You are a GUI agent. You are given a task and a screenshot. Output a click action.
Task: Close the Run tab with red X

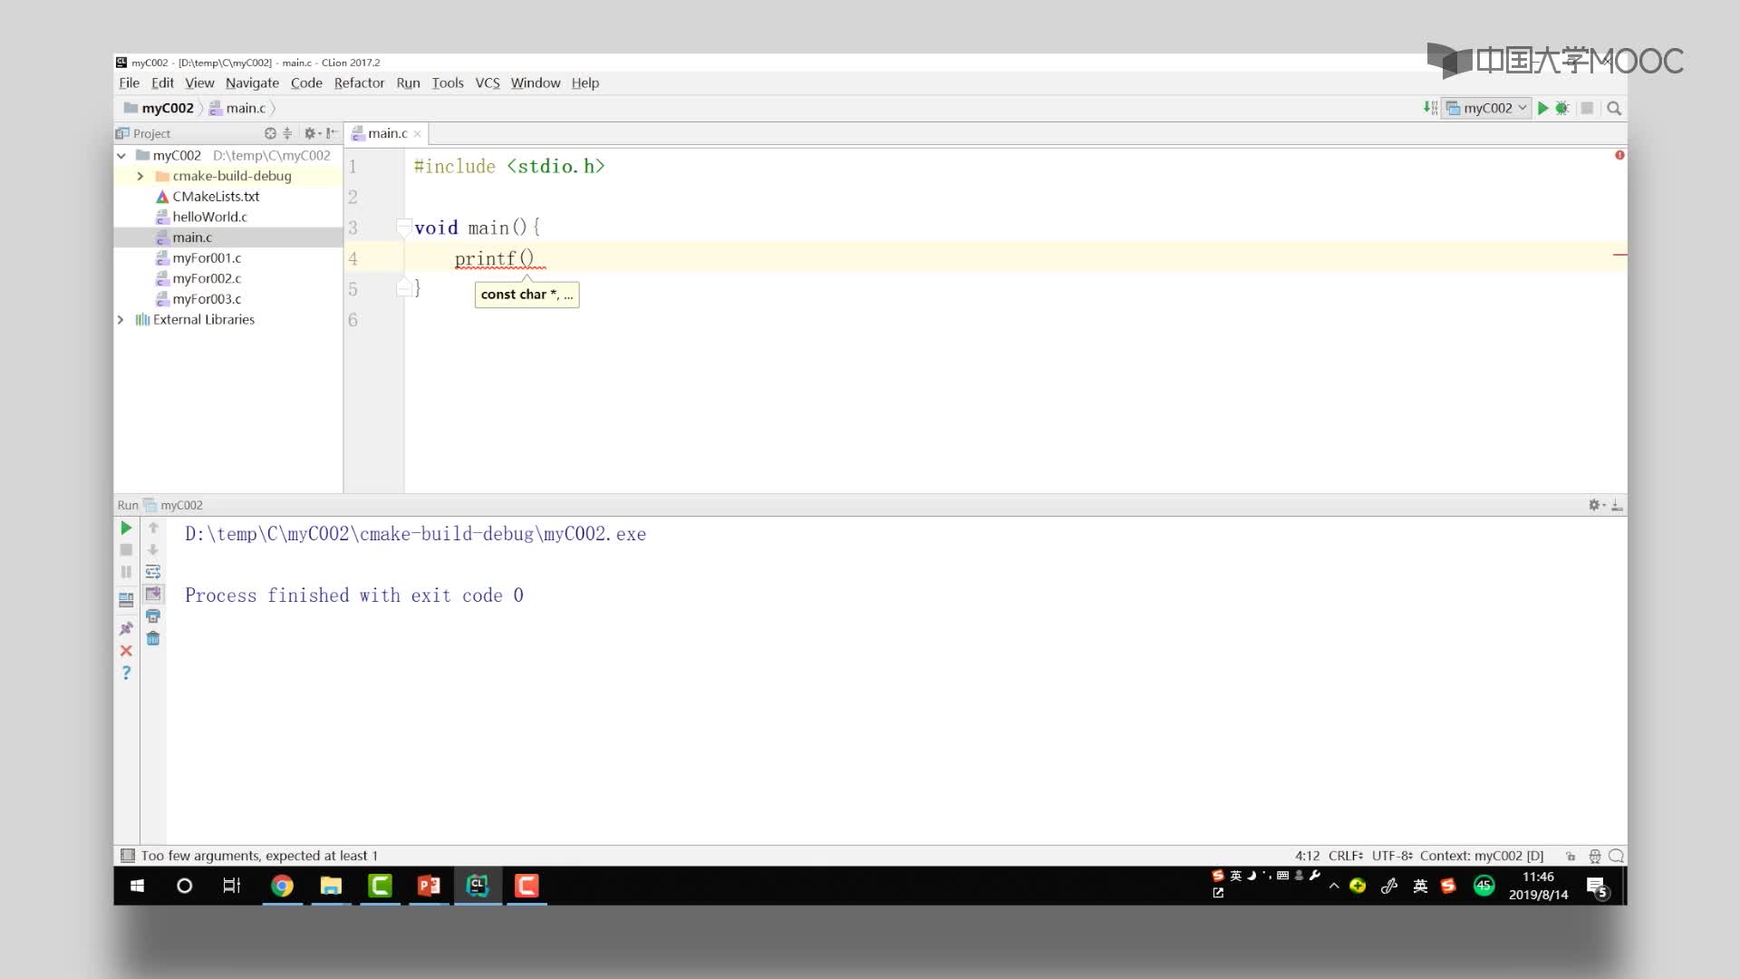tap(126, 651)
